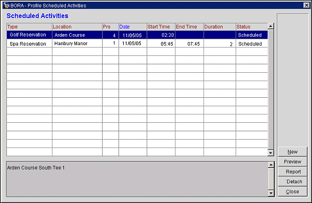
Task: Click the Prs value 4 cell
Action: coord(111,35)
